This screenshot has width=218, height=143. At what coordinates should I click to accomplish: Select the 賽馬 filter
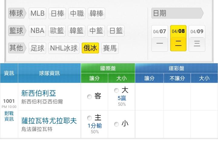(110, 48)
